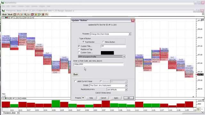This screenshot has height=115, width=205.
Task: Click the plus icon at chart bottom right
Action: (202, 109)
